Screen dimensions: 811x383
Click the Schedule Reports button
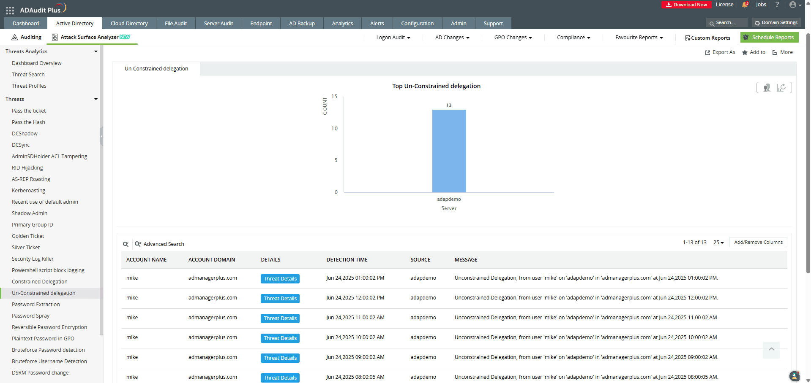(x=769, y=38)
